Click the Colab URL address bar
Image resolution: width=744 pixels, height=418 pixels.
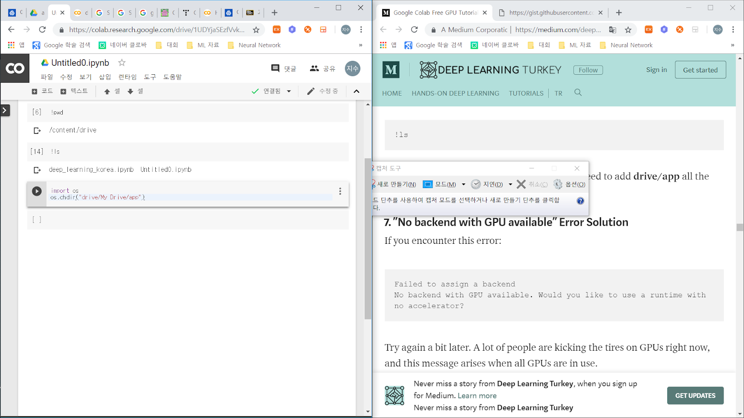(x=156, y=30)
